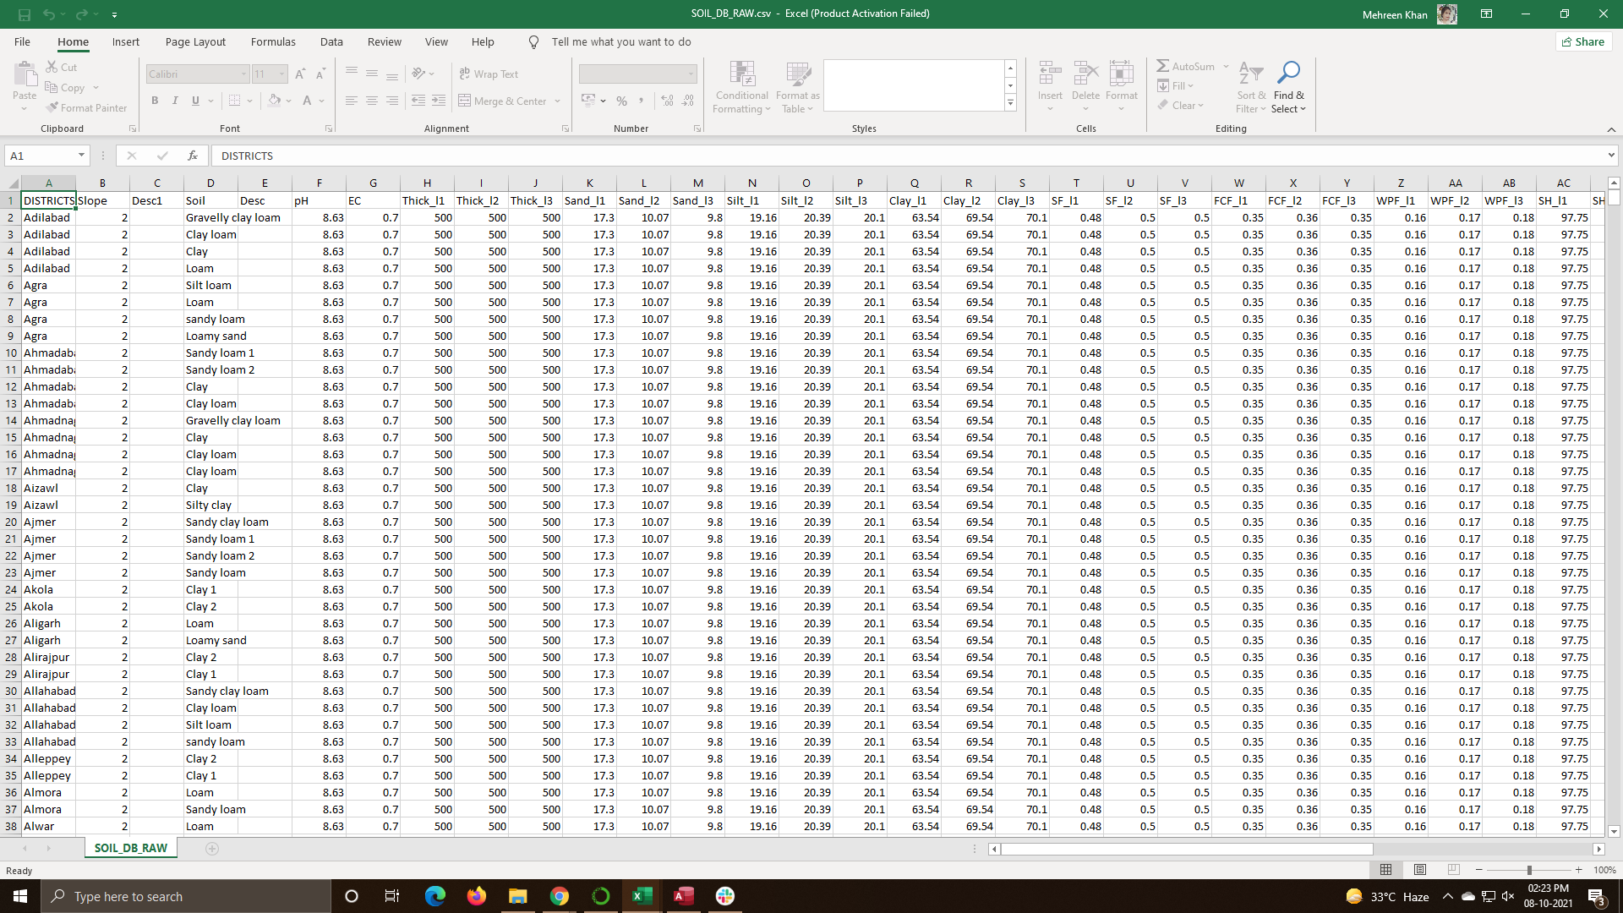Screen dimensions: 1623x913
Task: Apply bold formatting to selected cell
Action: (155, 100)
